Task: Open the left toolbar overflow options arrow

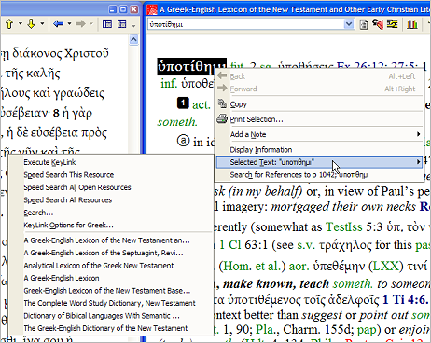Action: point(133,26)
